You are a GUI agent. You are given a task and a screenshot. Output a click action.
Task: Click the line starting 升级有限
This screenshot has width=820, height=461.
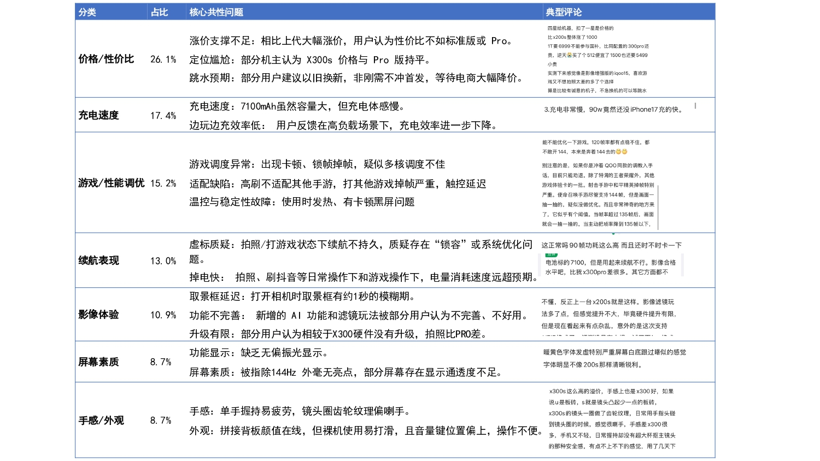[x=338, y=334]
